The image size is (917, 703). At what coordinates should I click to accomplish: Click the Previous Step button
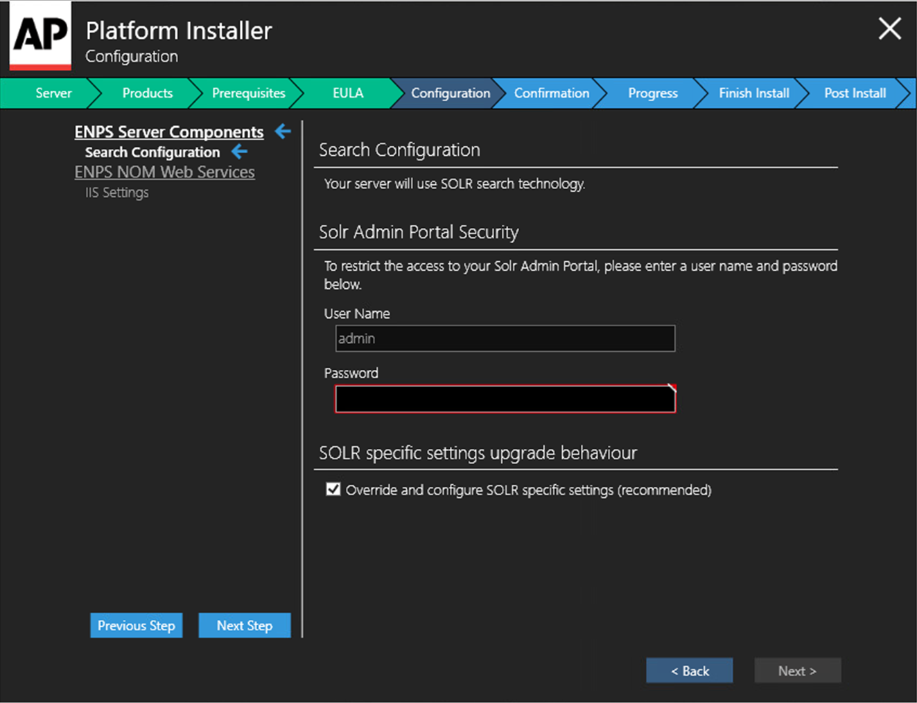(x=137, y=625)
